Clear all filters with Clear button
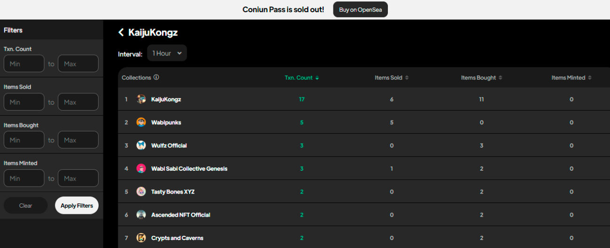The height and width of the screenshot is (248, 610). point(26,205)
